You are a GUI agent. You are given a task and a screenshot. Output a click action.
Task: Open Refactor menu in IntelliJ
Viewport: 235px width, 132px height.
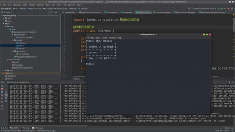pyautogui.click(x=40, y=5)
